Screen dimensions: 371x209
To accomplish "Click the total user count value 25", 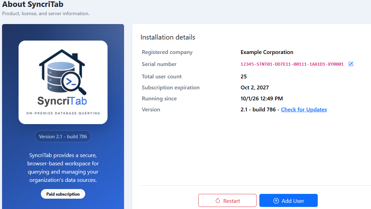I will click(244, 76).
